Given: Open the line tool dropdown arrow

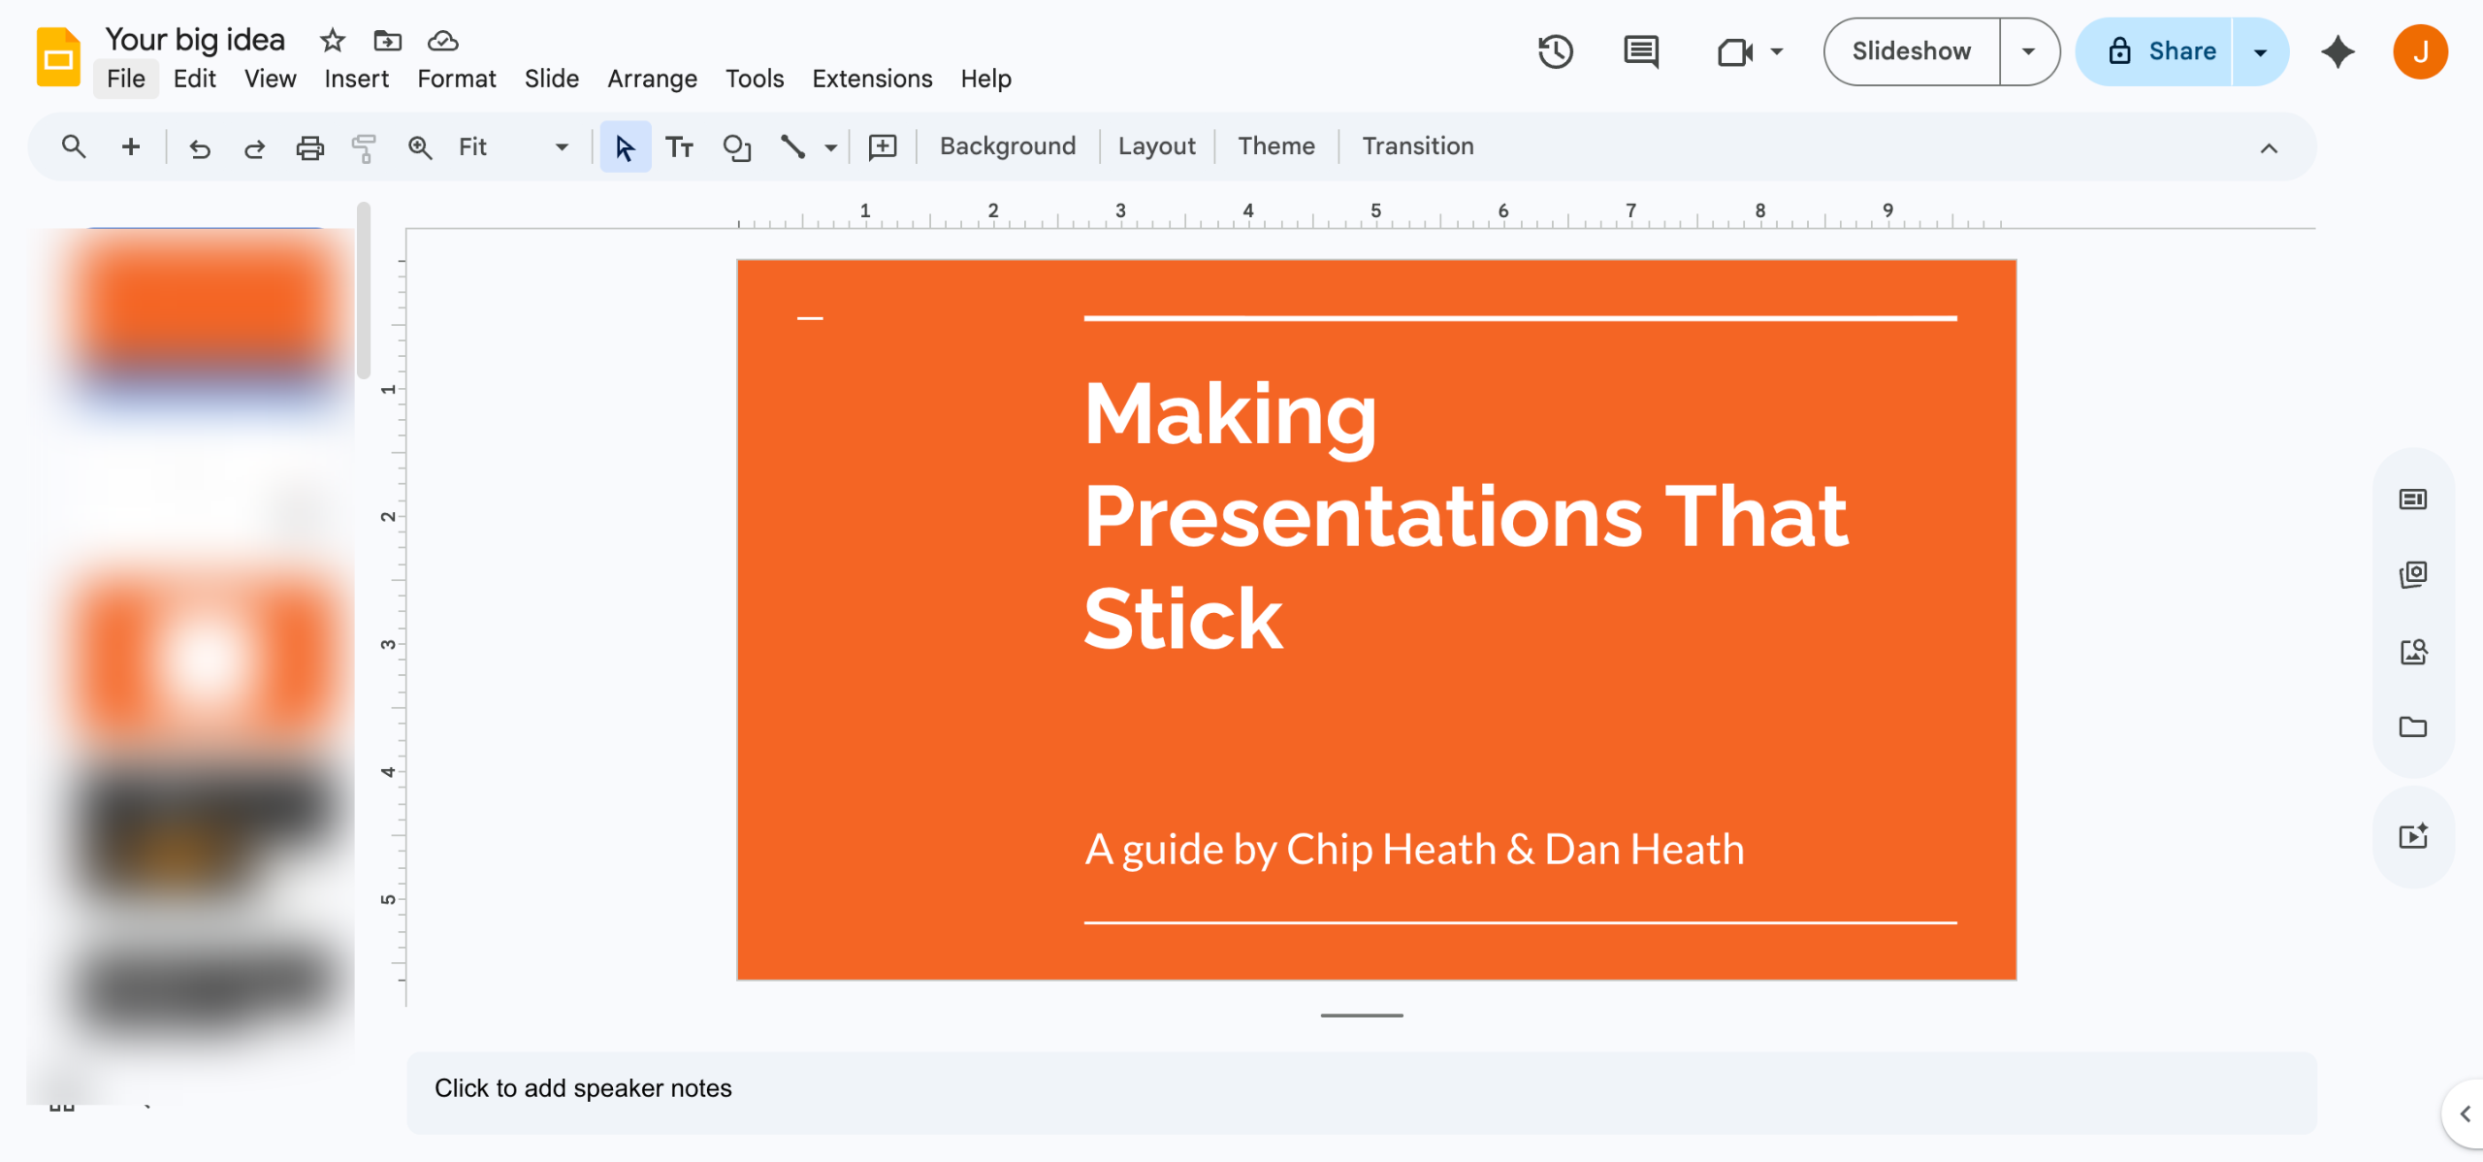Looking at the screenshot, I should pyautogui.click(x=831, y=147).
